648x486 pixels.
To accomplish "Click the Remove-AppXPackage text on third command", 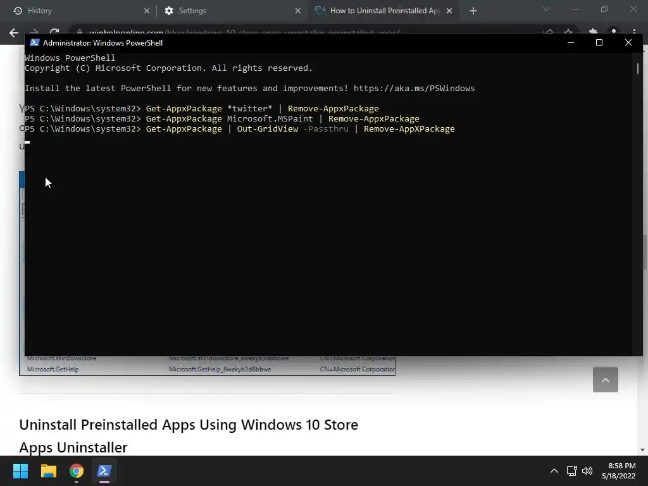I will 409,129.
